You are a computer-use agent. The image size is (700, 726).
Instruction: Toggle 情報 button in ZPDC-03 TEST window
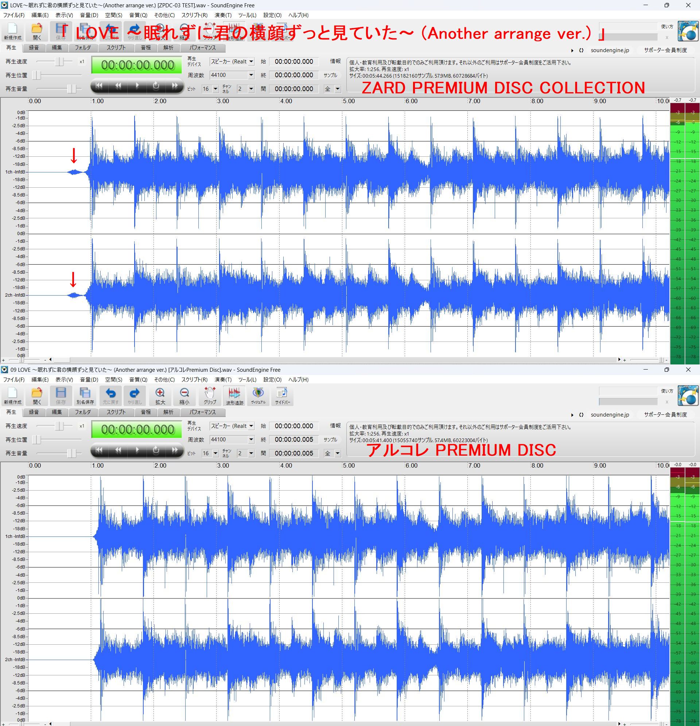[x=335, y=61]
